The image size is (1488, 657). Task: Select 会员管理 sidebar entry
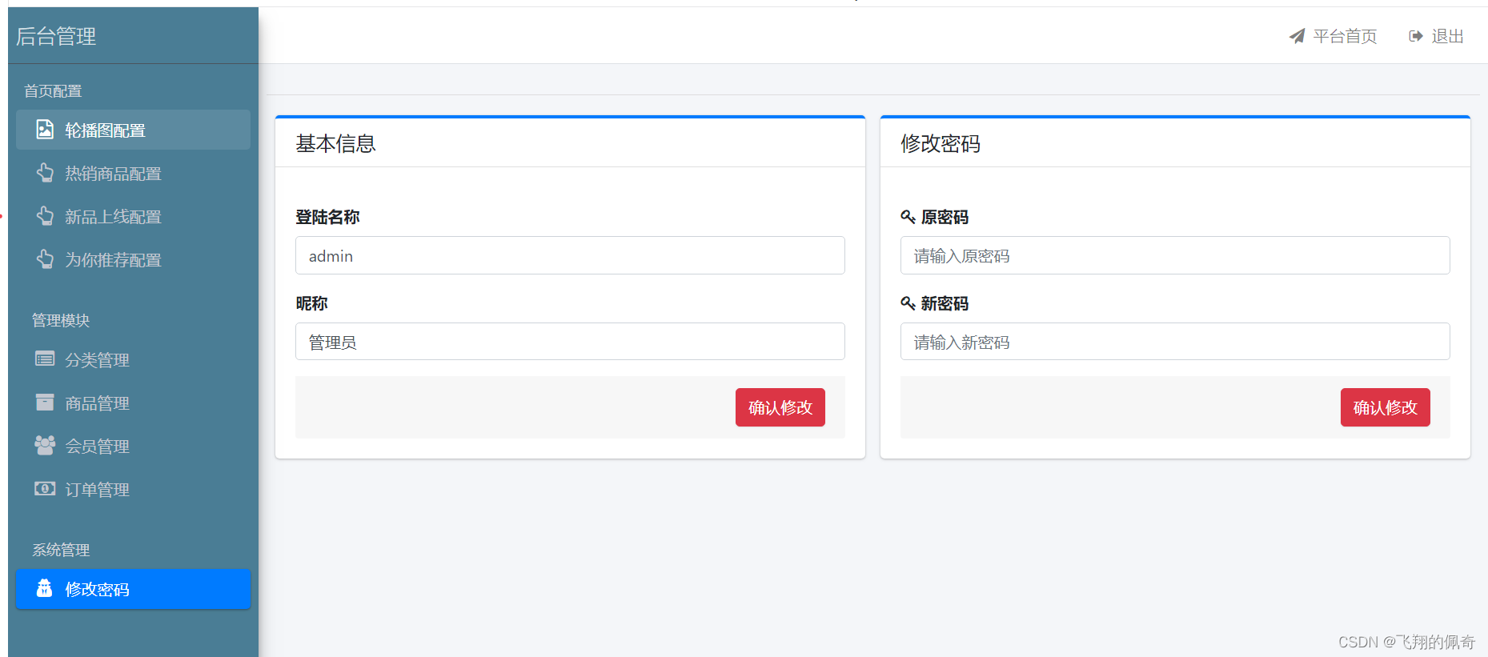[97, 447]
